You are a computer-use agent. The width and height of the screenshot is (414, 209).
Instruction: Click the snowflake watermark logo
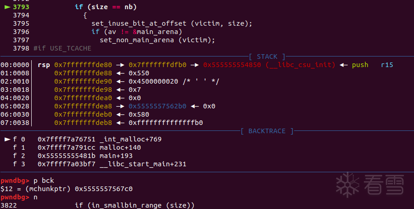point(347,184)
